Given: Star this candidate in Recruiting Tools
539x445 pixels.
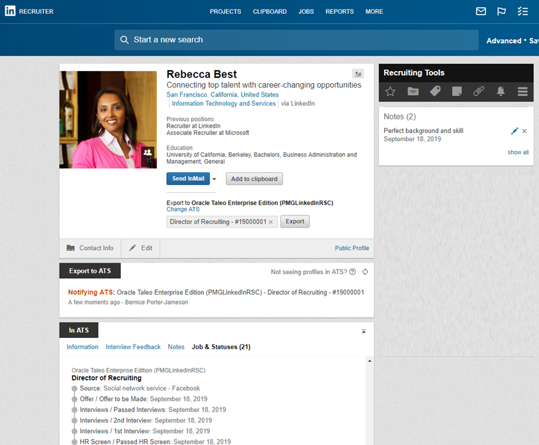Looking at the screenshot, I should pos(390,91).
